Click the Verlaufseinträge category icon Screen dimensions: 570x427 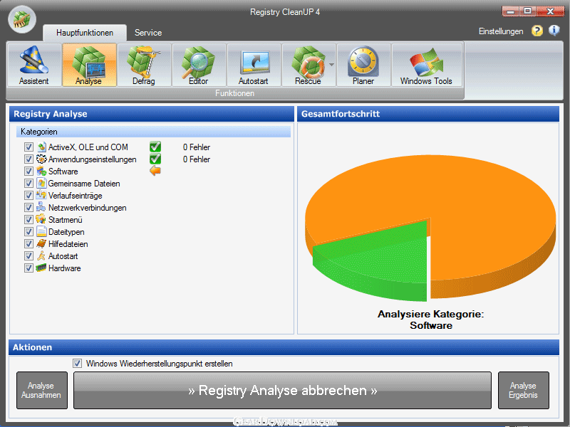click(x=41, y=195)
